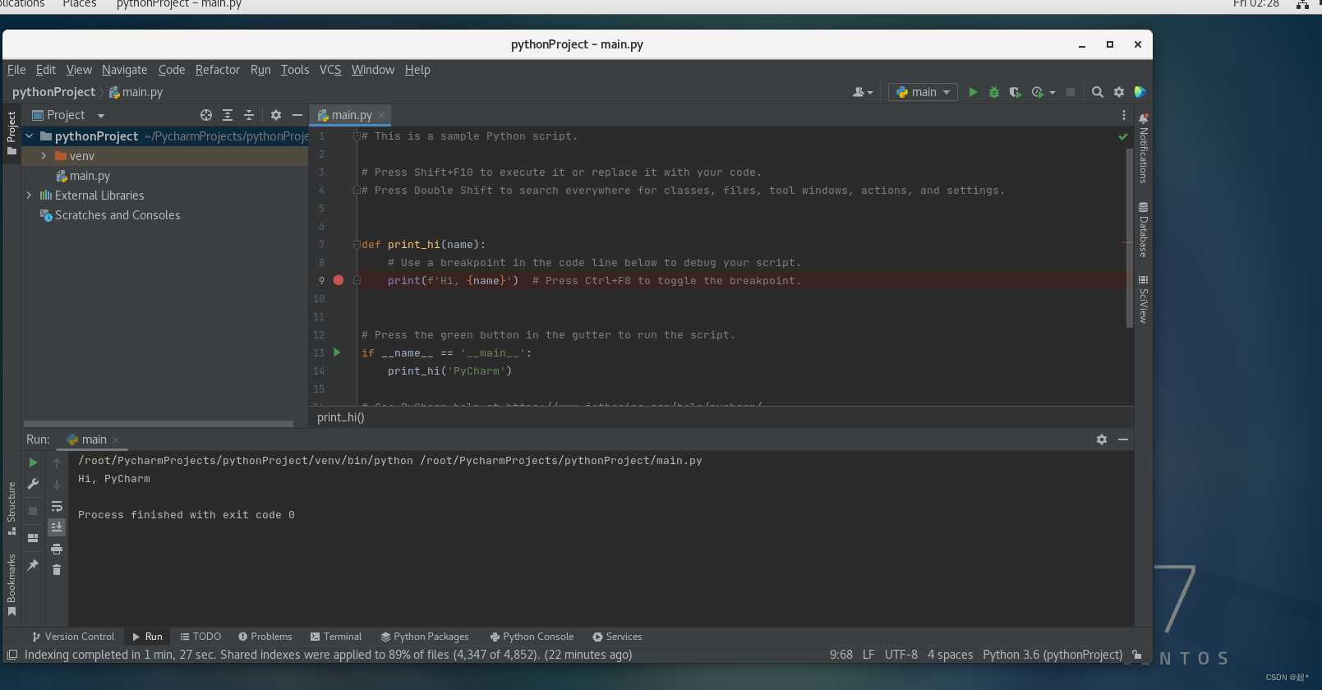Select opened file with crosshair locate icon

206,115
